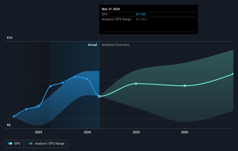This screenshot has width=238, height=151.
Task: Click the €6 y-axis label
Action: tap(9, 125)
